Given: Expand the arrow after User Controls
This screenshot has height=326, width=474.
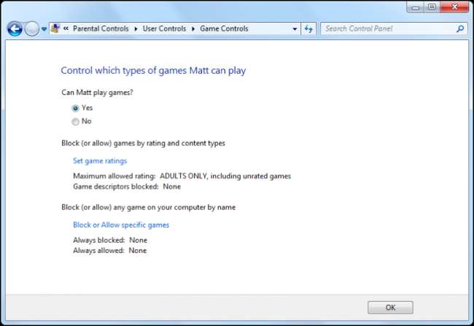Looking at the screenshot, I should pyautogui.click(x=193, y=29).
